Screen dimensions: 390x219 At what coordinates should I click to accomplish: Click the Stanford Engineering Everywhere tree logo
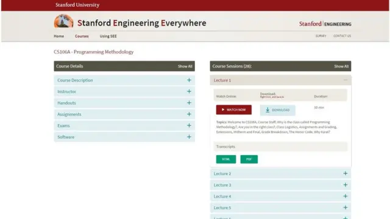coord(63,21)
